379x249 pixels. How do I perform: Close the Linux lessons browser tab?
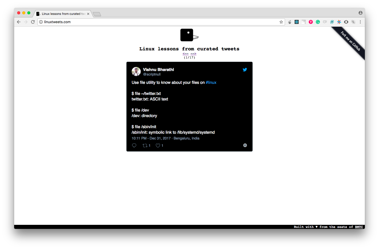[x=88, y=14]
